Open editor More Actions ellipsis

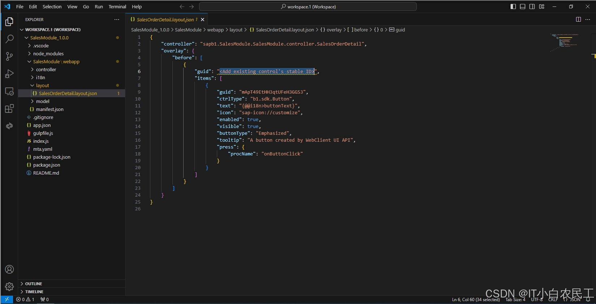pyautogui.click(x=588, y=20)
